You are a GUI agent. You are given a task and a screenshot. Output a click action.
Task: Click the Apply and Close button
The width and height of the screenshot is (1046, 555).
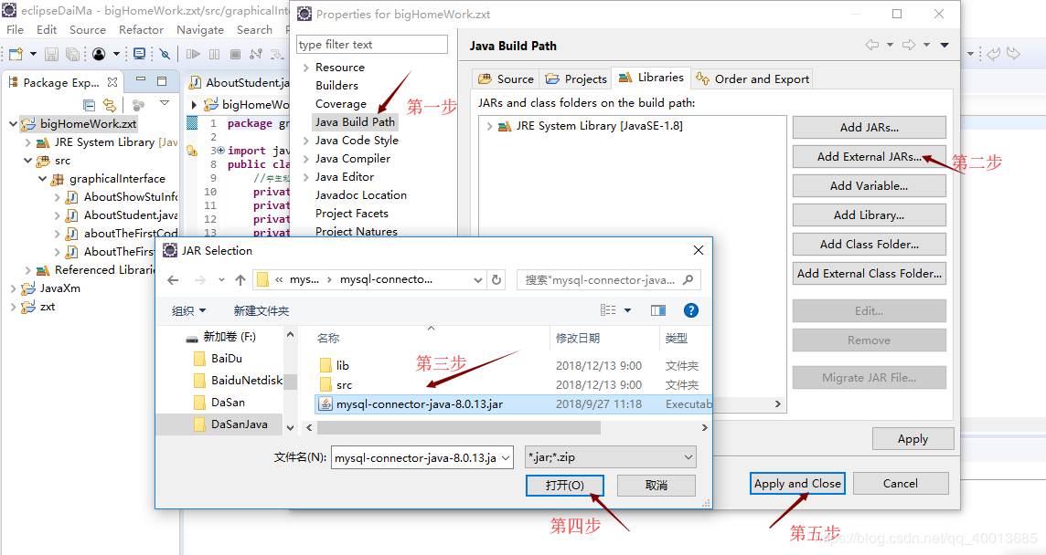click(x=797, y=483)
